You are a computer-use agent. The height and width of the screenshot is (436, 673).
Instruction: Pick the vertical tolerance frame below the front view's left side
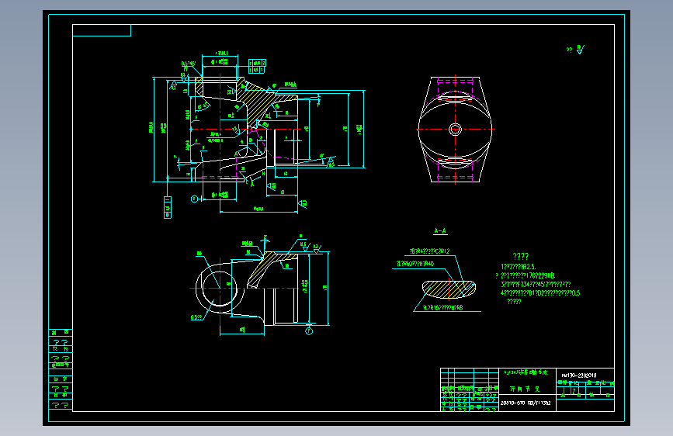[168, 207]
